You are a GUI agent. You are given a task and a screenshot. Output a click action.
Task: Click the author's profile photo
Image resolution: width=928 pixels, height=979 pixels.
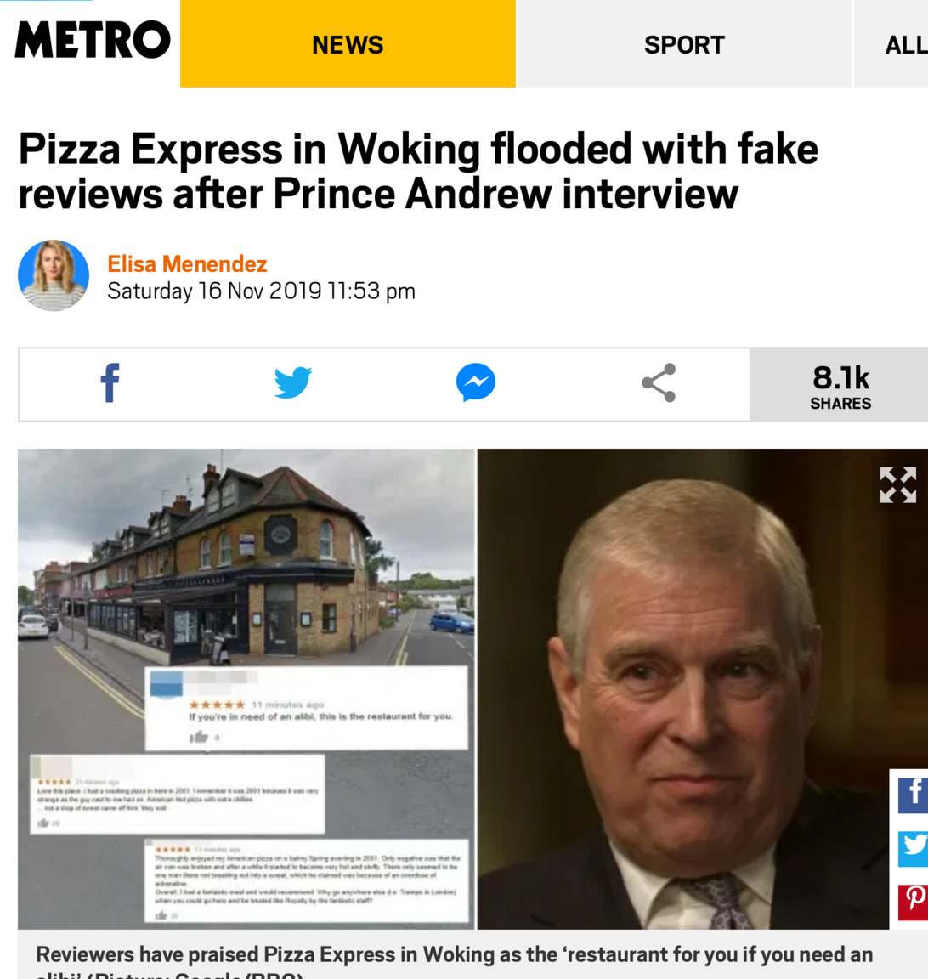54,275
